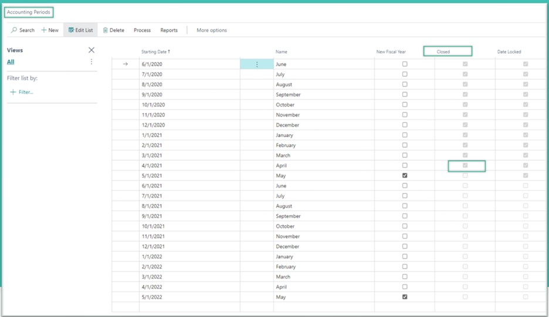This screenshot has width=549, height=317.
Task: Sort by Starting Date column header
Action: coord(155,52)
